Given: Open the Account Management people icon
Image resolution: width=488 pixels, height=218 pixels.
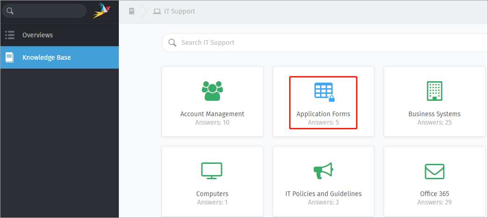Looking at the screenshot, I should [212, 91].
